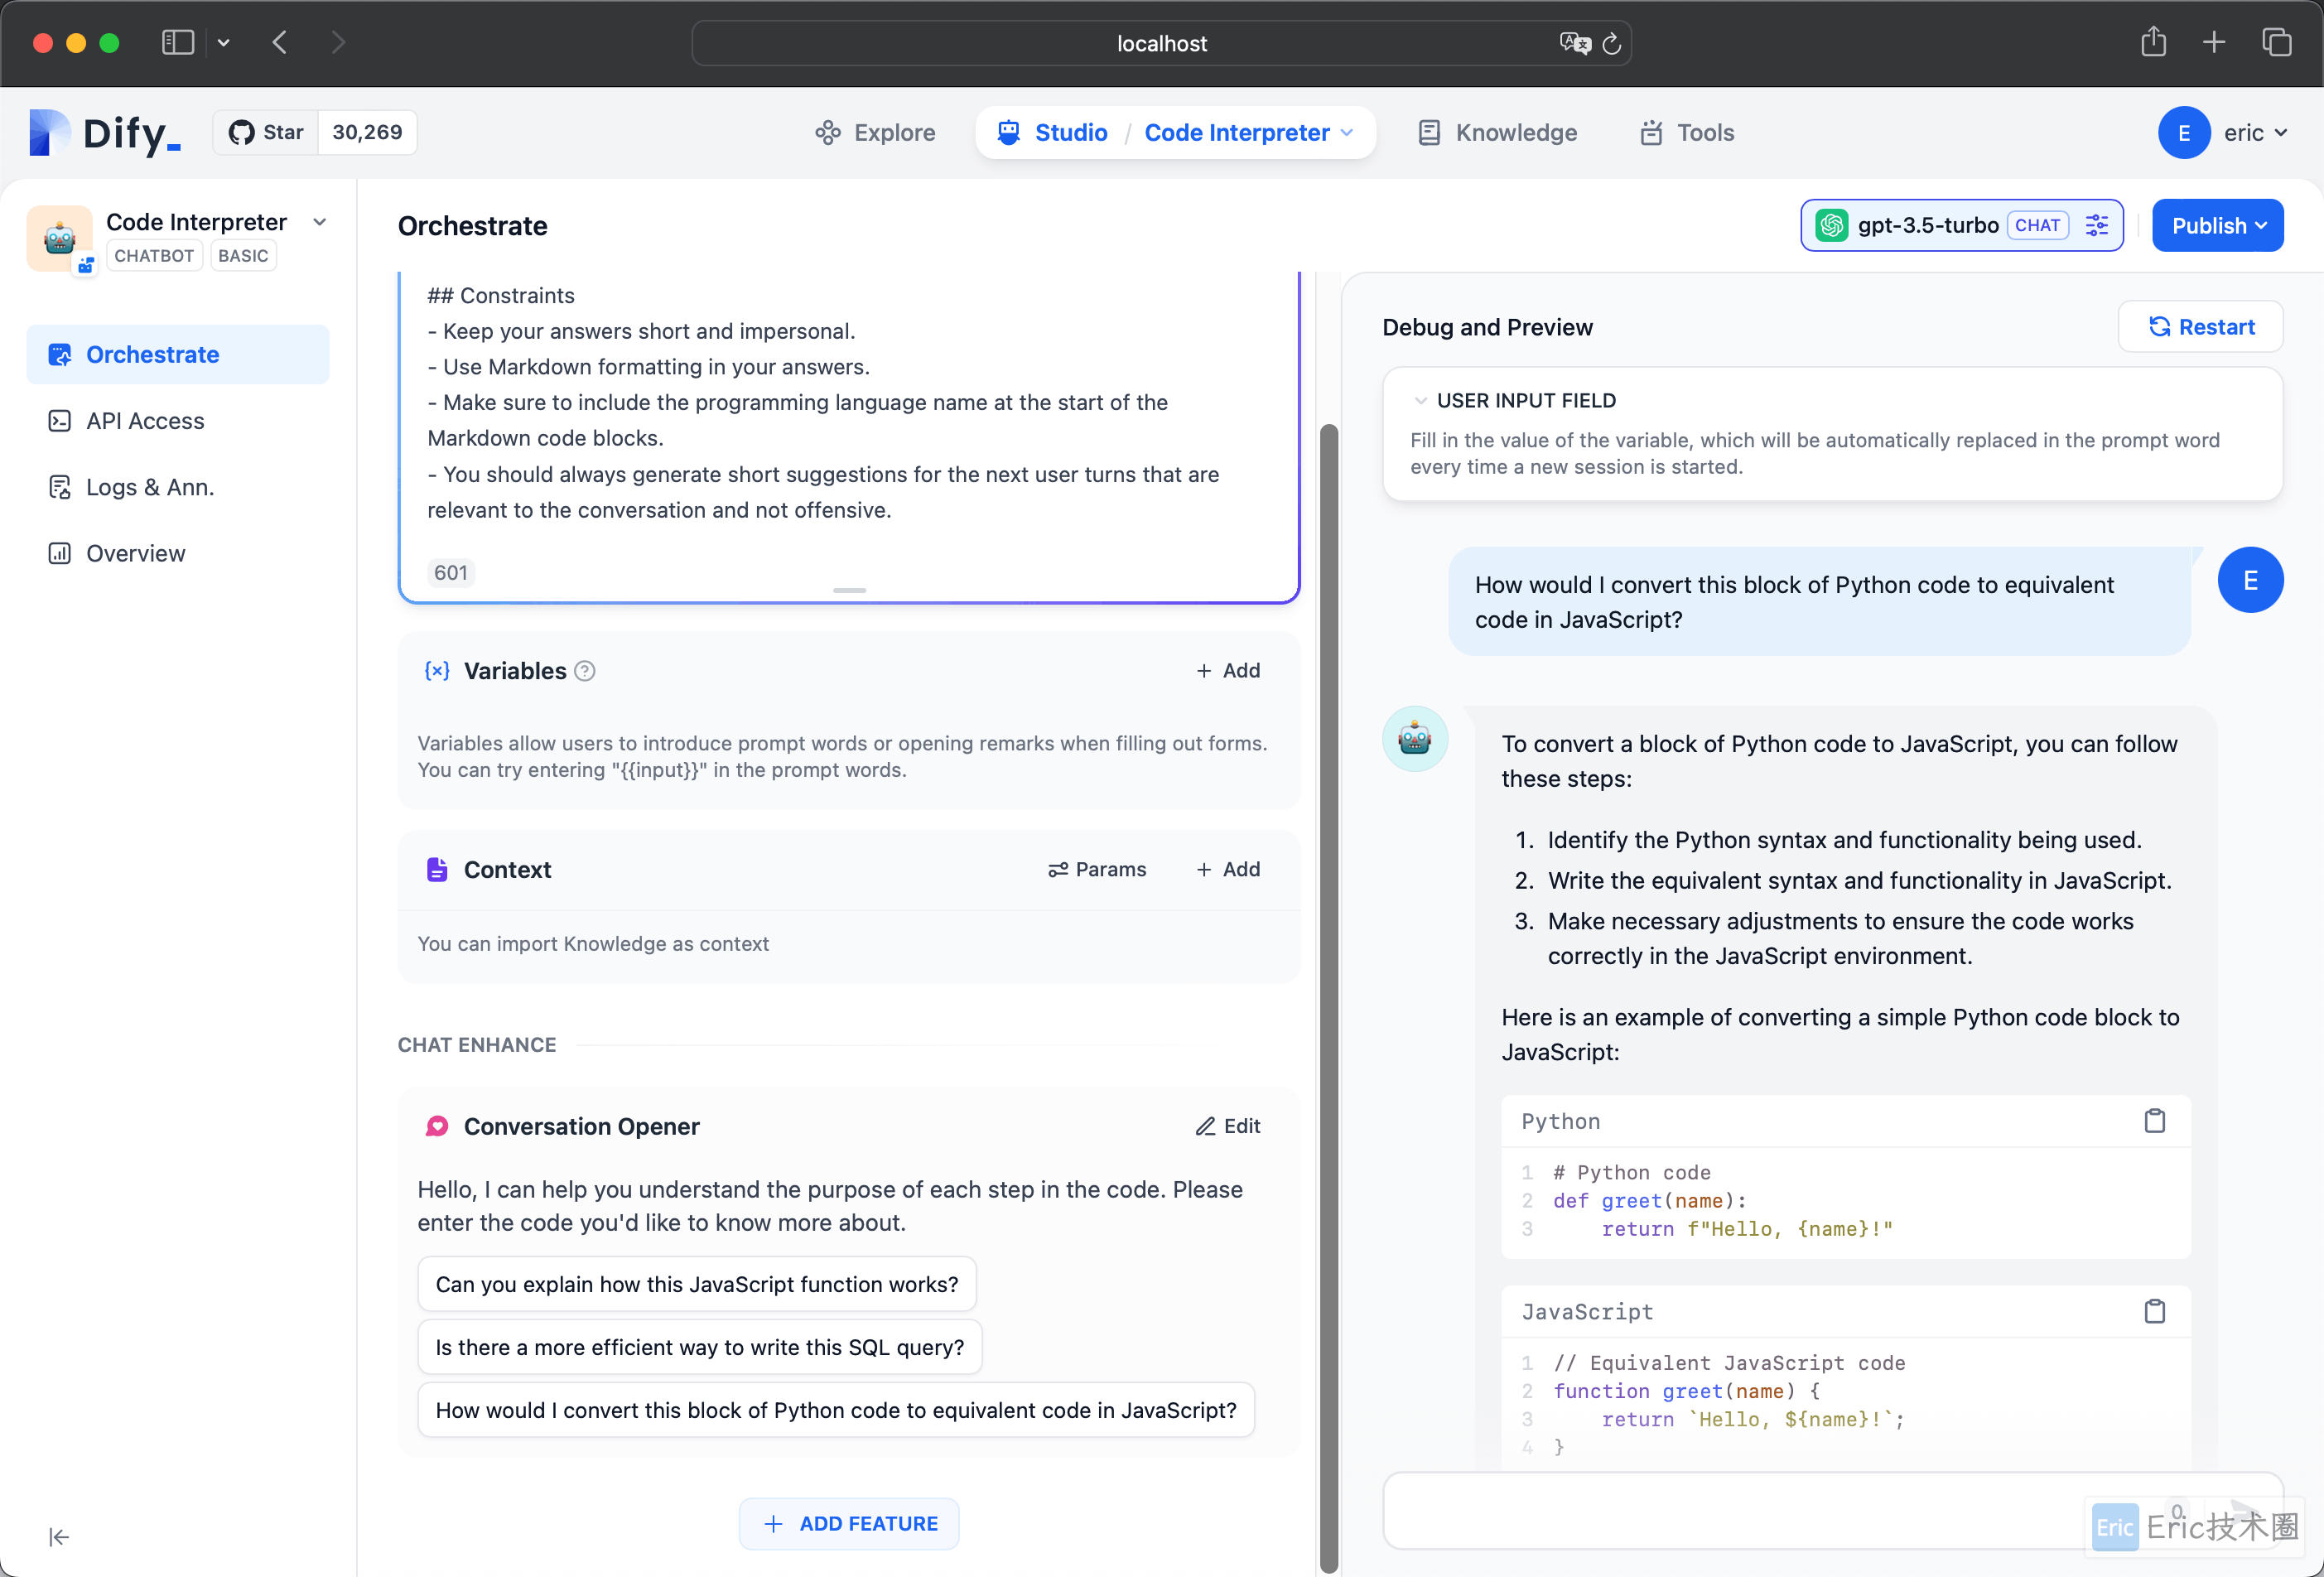The height and width of the screenshot is (1577, 2324).
Task: Add a new variable
Action: 1228,670
